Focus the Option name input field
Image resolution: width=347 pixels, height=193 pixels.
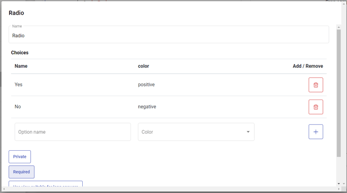tap(73, 132)
